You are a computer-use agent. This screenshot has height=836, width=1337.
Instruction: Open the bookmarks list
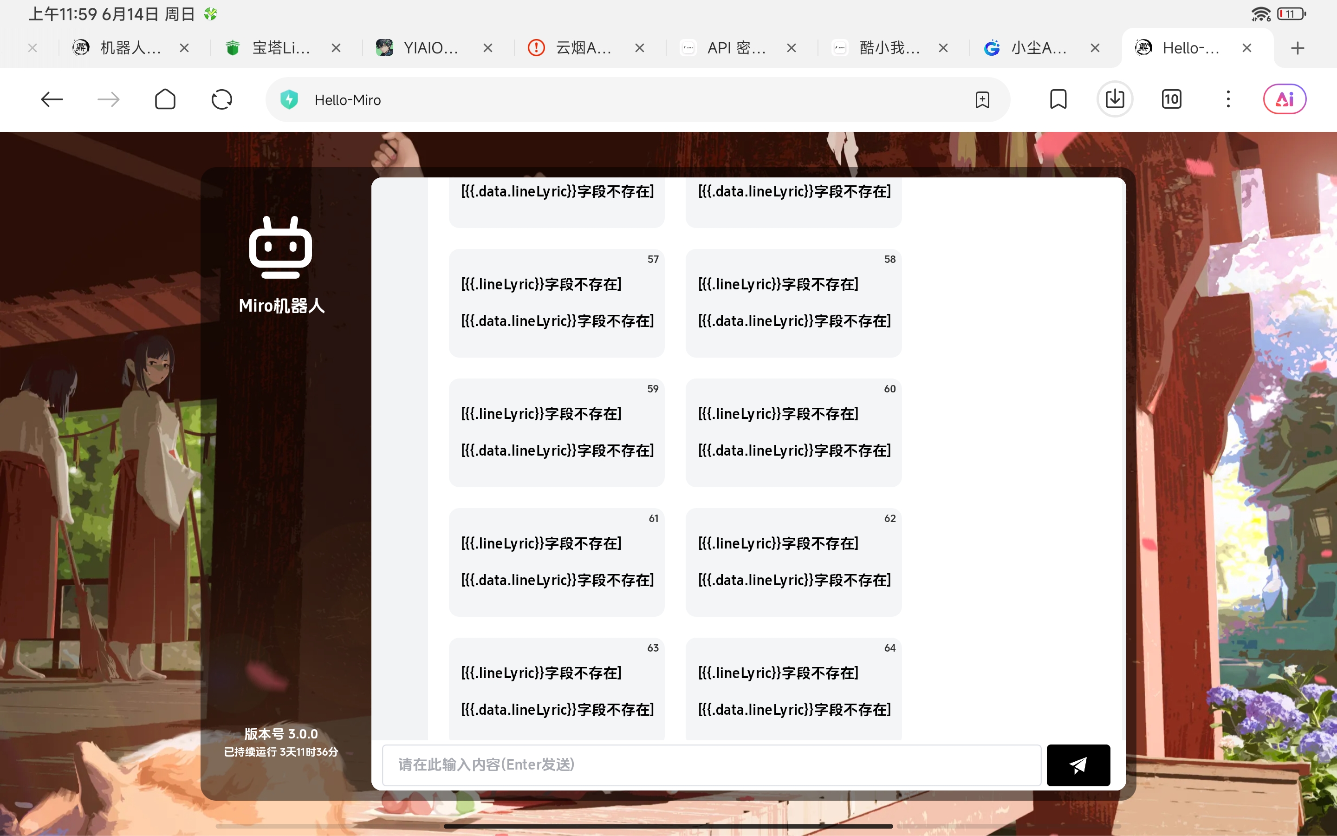1058,99
